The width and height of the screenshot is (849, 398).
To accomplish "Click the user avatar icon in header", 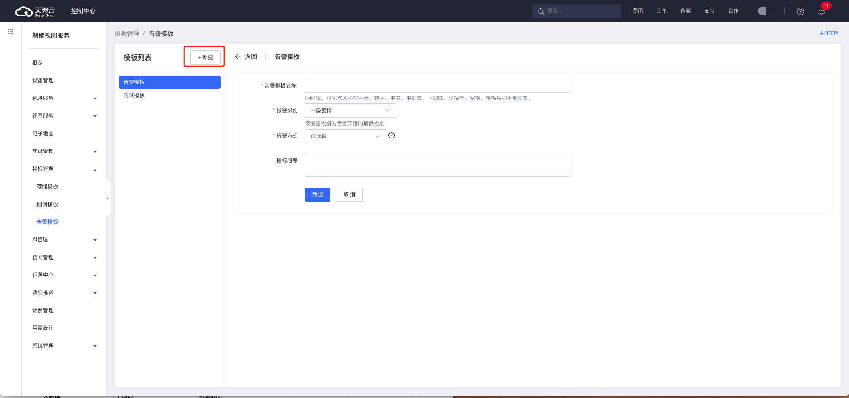I will point(762,11).
